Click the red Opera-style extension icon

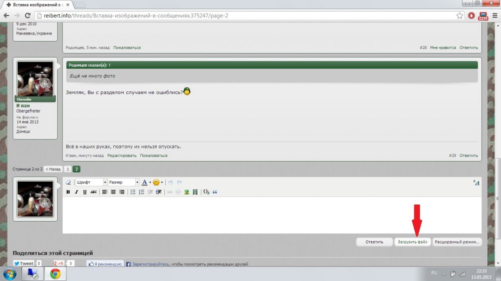tap(471, 15)
